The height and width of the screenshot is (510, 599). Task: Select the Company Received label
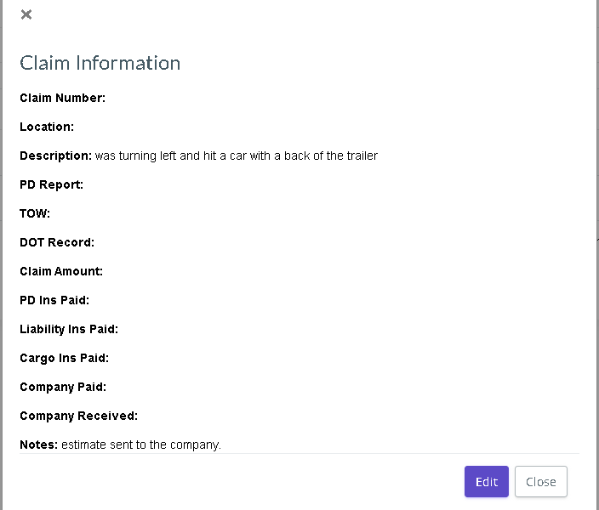coord(78,416)
